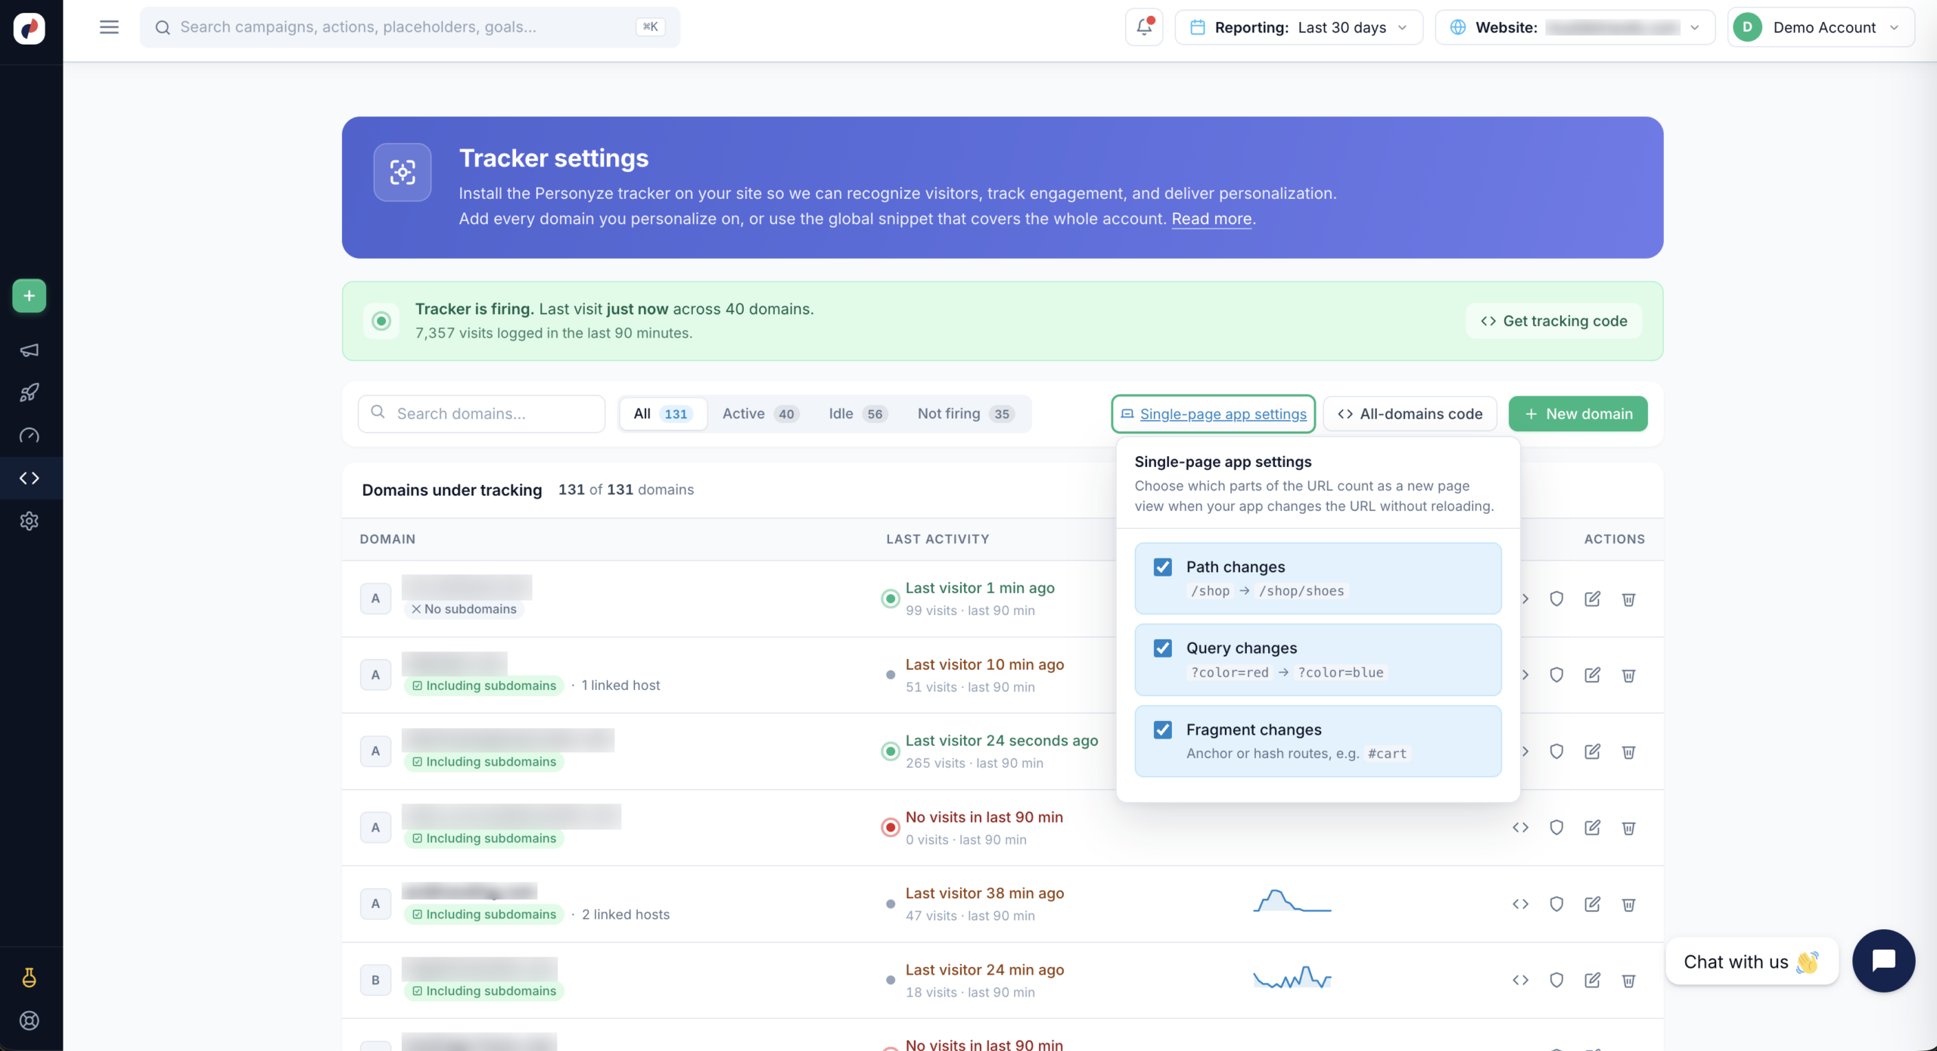1937x1051 pixels.
Task: Open the settings gear icon in sidebar
Action: pyautogui.click(x=29, y=521)
